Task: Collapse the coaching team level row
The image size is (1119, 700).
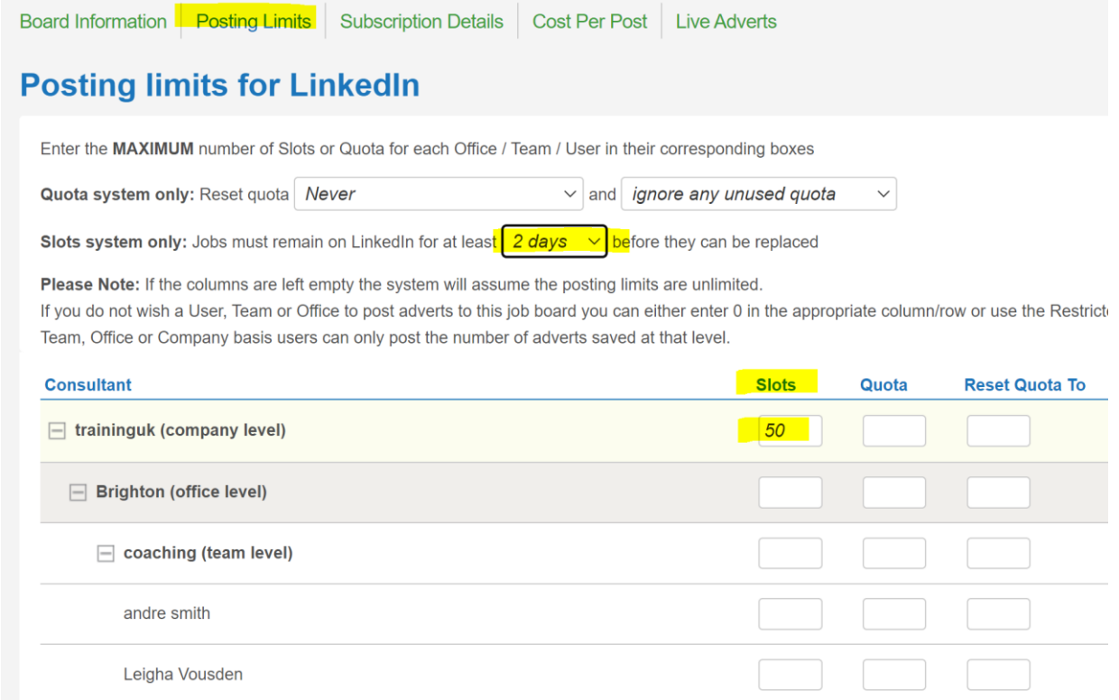Action: click(x=106, y=553)
